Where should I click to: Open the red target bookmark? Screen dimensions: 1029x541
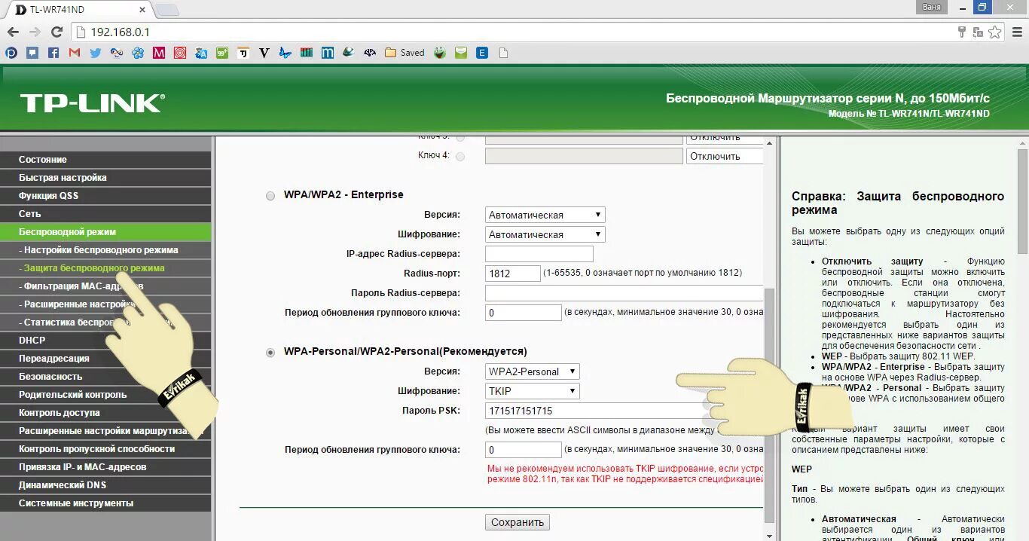179,53
